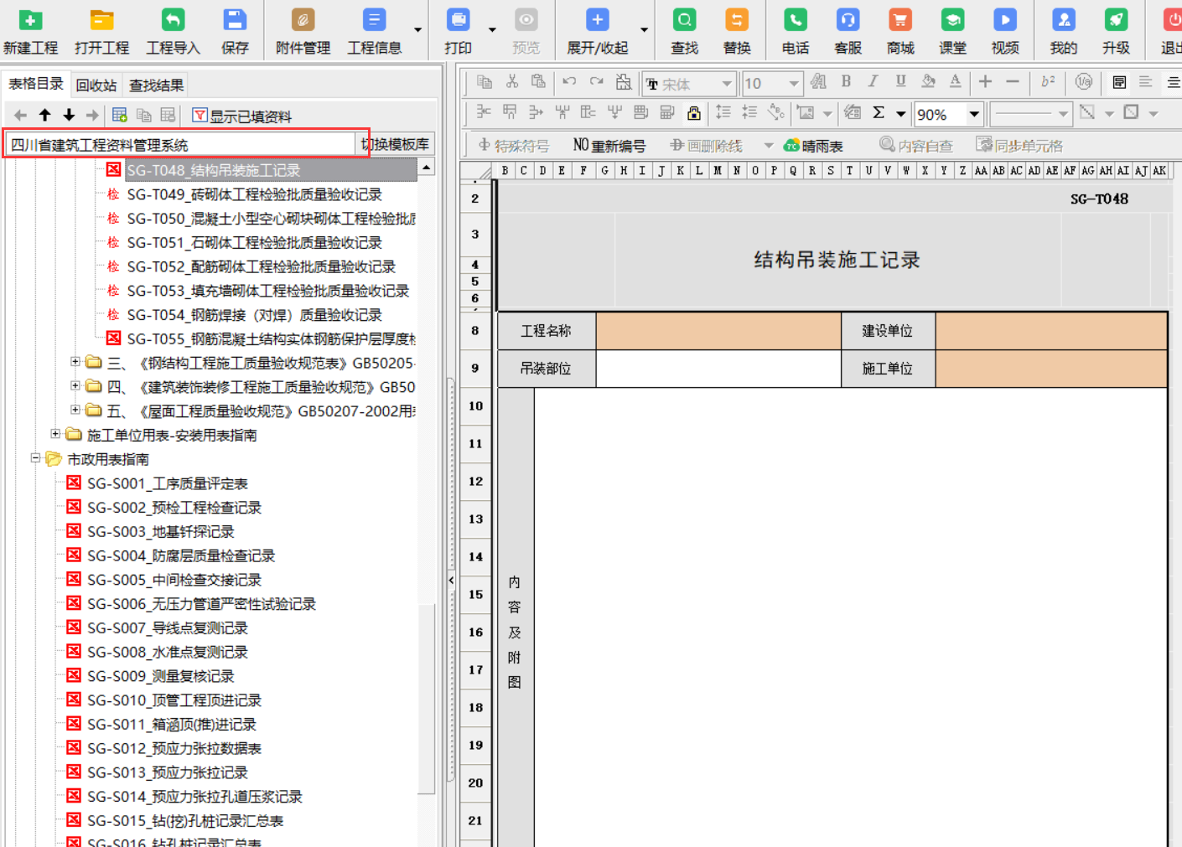
Task: Click the 特殊符号 special symbol button
Action: point(513,146)
